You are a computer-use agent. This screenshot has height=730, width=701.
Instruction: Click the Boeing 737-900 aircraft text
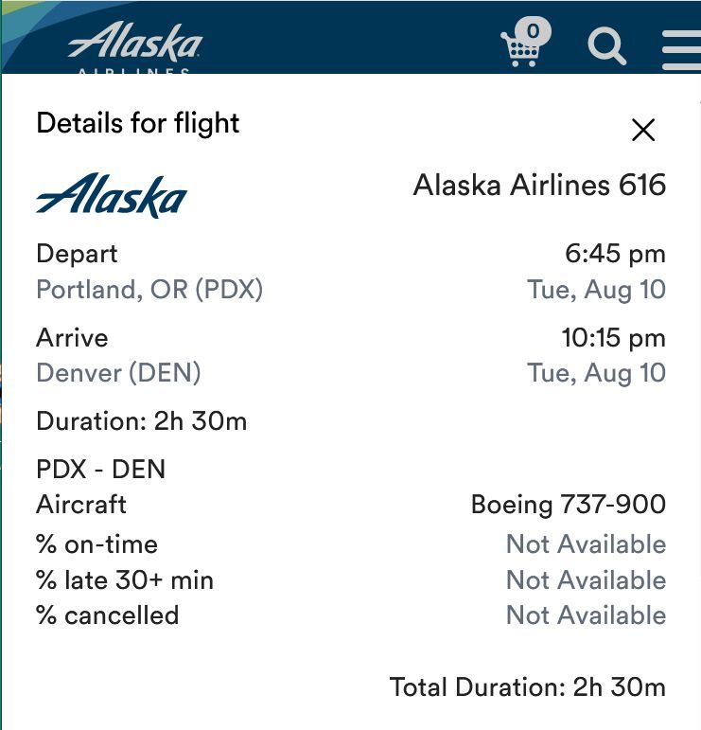(569, 505)
